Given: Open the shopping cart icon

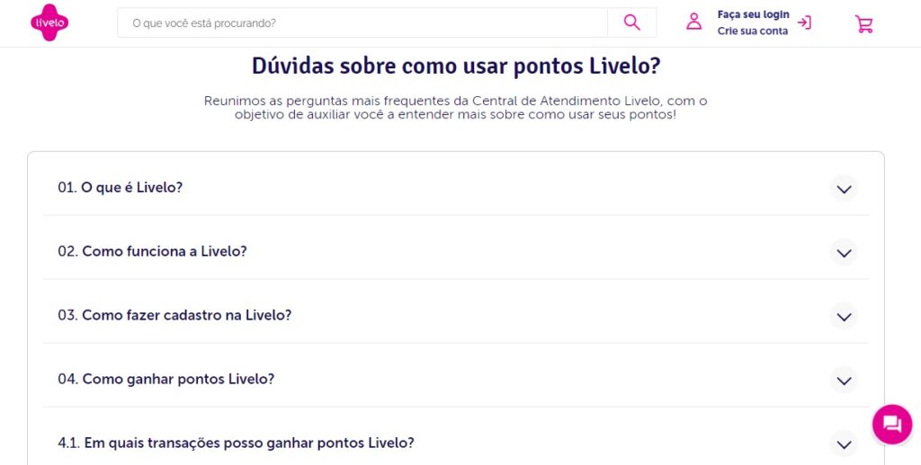Looking at the screenshot, I should pyautogui.click(x=863, y=24).
